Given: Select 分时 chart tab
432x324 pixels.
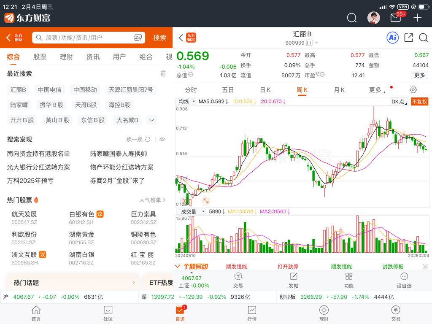Looking at the screenshot, I should (191, 90).
